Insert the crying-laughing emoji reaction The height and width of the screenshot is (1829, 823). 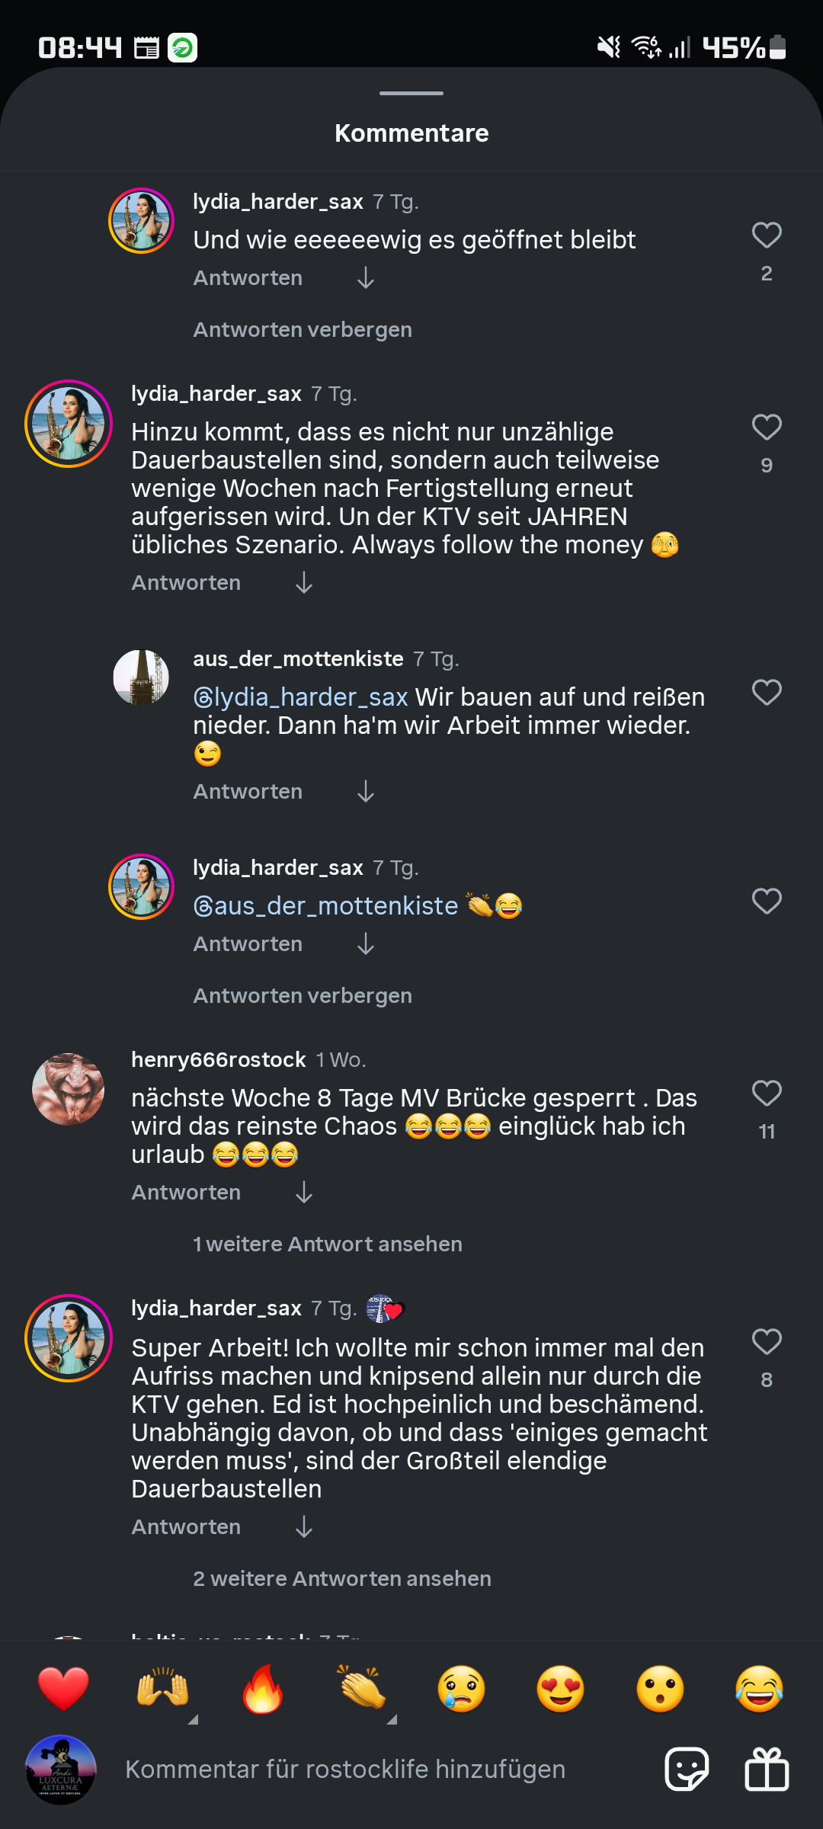760,1689
